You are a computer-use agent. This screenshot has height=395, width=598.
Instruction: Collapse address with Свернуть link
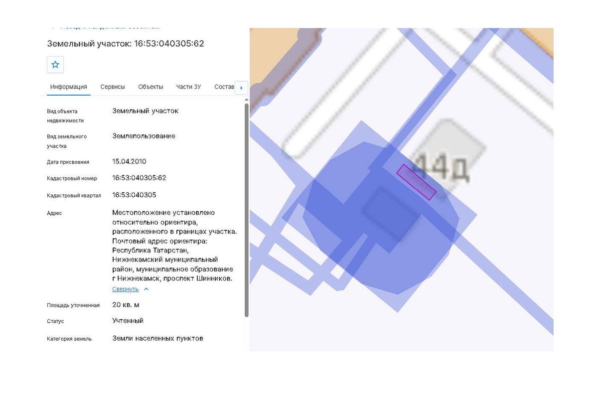tap(126, 289)
